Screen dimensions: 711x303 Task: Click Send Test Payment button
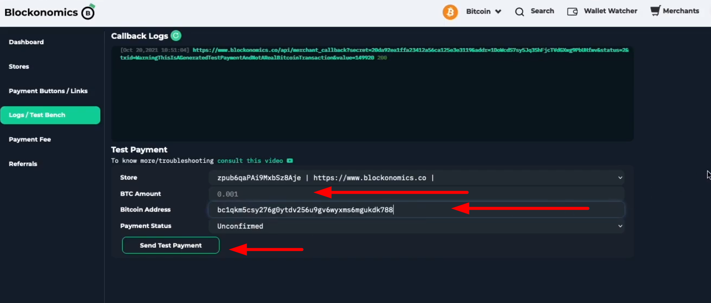coord(171,245)
